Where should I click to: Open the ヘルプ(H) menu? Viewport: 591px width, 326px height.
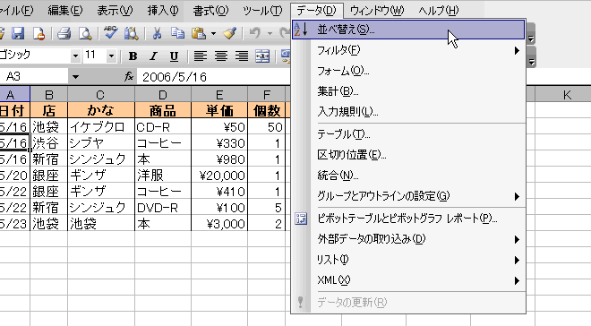tap(439, 11)
